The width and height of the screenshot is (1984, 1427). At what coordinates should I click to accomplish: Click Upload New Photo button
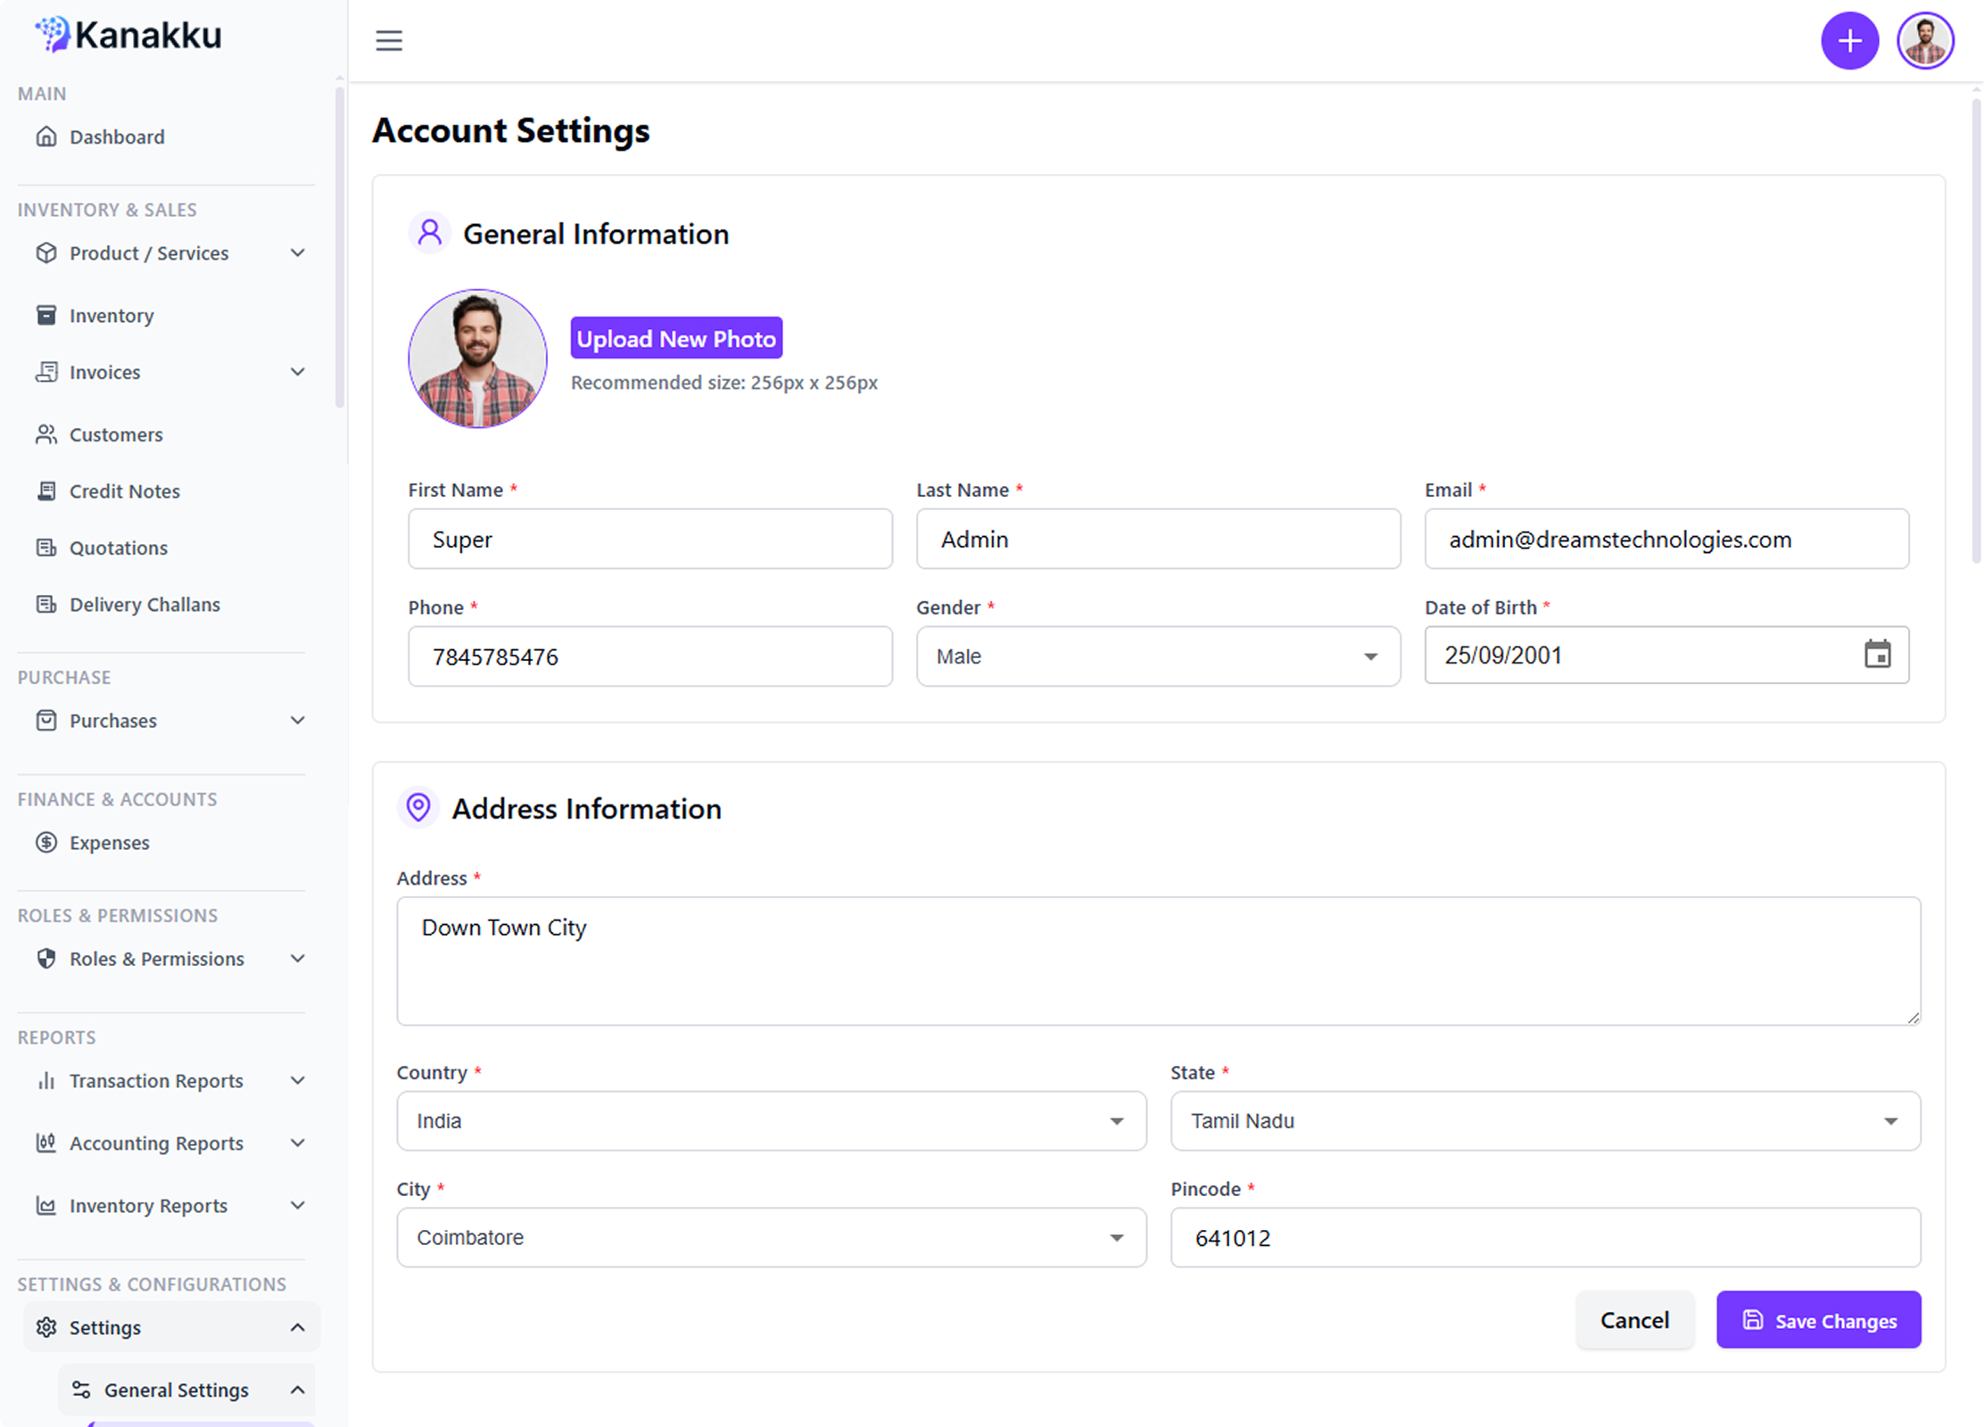pyautogui.click(x=676, y=338)
